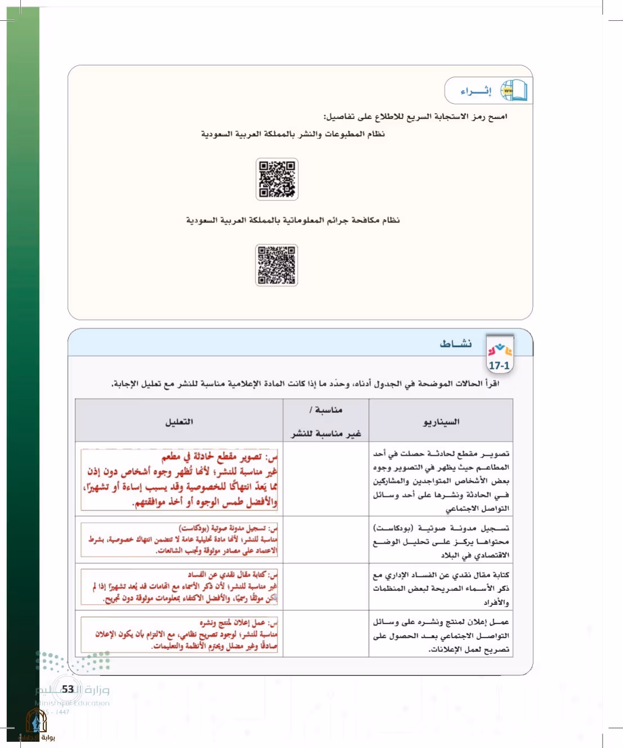623x748 pixels.
Task: Click the title نظام المطبوعات والنشر بالمملكة
Action: tap(293, 134)
